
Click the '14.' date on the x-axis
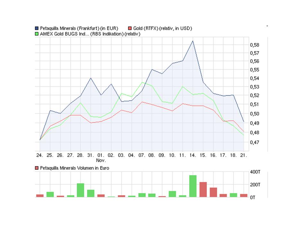coord(193,155)
